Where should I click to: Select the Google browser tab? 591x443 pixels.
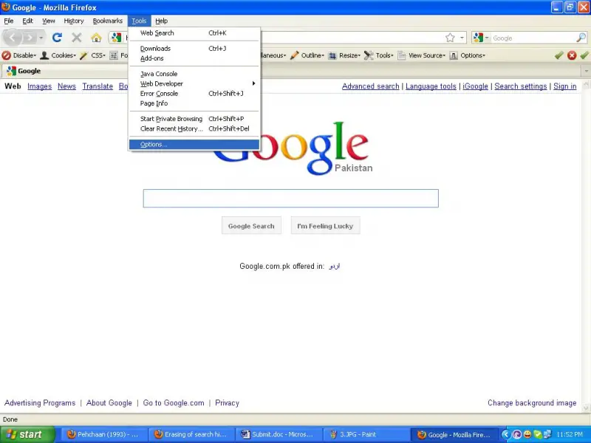pos(64,71)
